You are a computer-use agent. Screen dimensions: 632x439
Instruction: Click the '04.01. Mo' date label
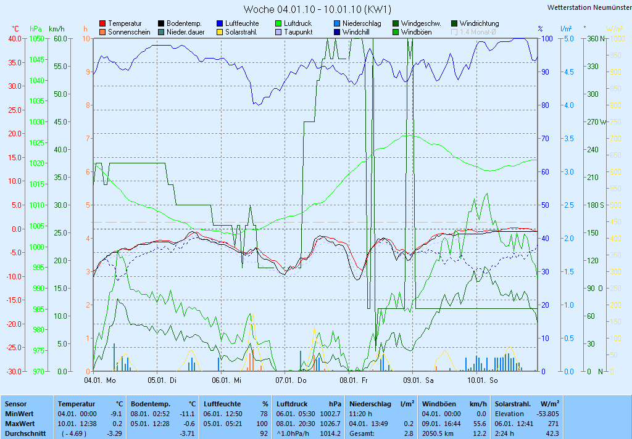[x=99, y=380]
